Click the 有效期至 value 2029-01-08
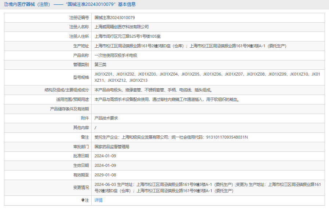The height and width of the screenshot is (209, 329). click(105, 175)
